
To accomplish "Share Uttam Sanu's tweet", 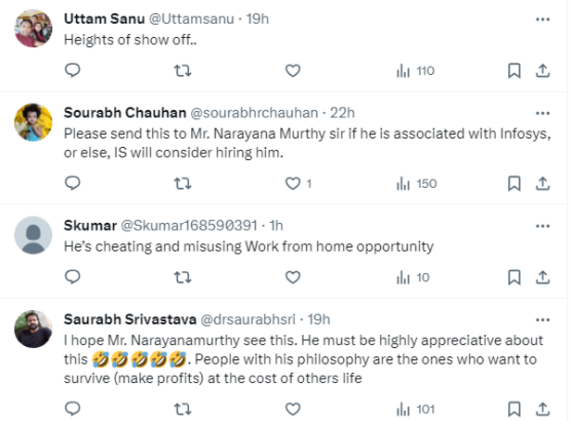I will pos(542,70).
